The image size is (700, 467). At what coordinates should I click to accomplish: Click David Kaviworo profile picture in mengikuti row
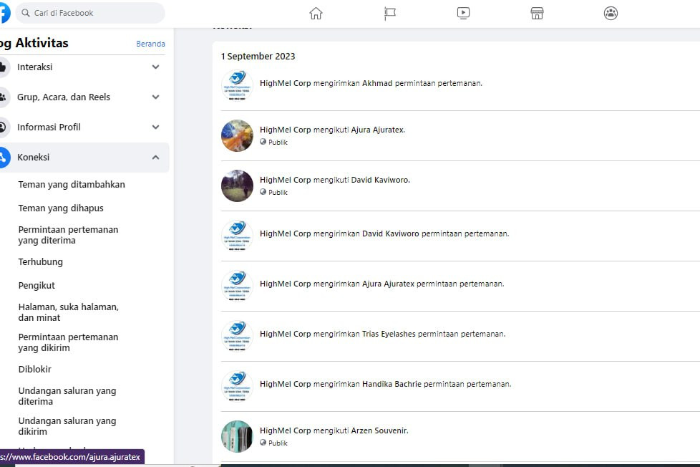click(237, 186)
